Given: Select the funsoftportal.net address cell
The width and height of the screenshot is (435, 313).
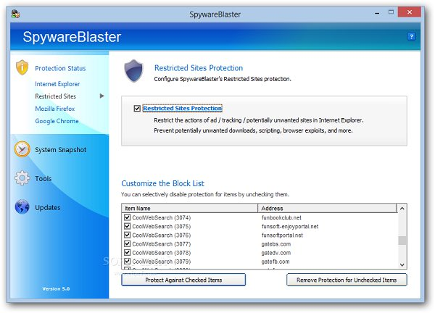Looking at the screenshot, I should pos(282,235).
